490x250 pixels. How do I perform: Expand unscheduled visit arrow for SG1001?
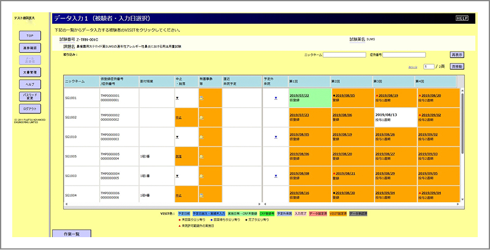coord(276,98)
